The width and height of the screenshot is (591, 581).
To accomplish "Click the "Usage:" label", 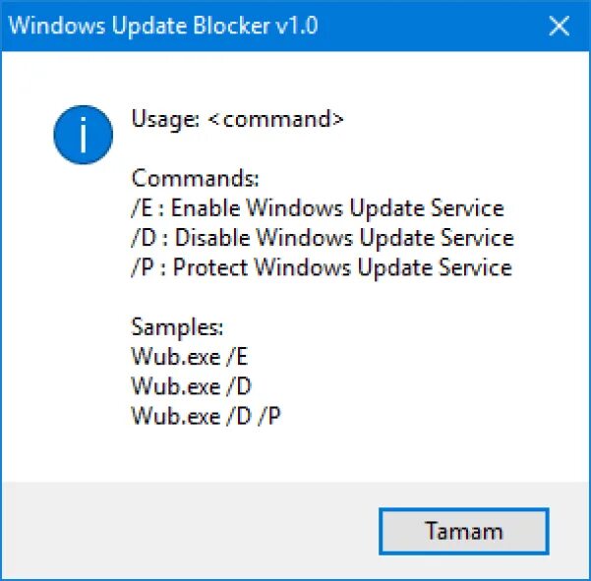I will click(165, 119).
